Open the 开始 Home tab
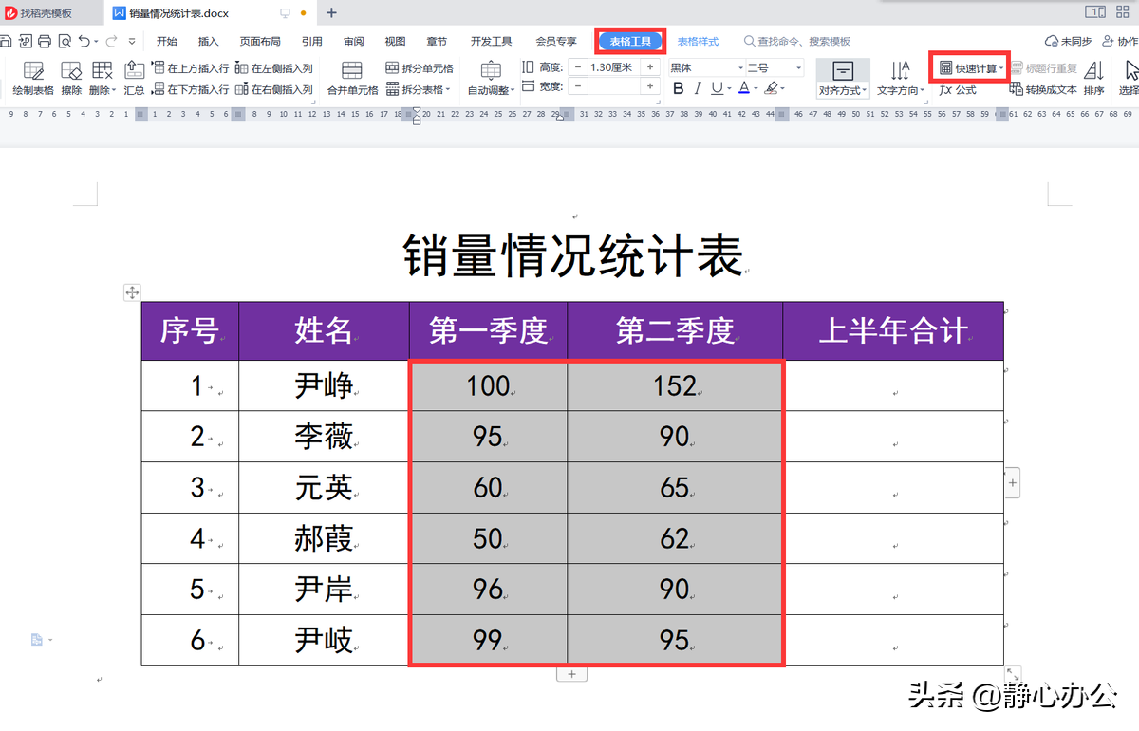Image resolution: width=1139 pixels, height=731 pixels. pos(167,41)
